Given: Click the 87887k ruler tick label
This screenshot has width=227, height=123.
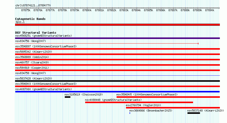Looking at the screenshot, I should (x=173, y=10).
